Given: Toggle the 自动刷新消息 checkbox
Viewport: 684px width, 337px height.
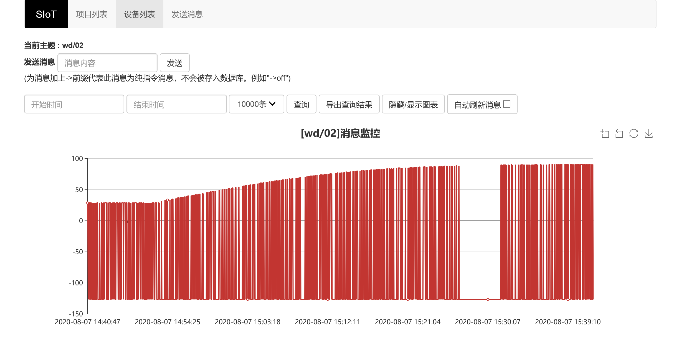Looking at the screenshot, I should tap(507, 104).
